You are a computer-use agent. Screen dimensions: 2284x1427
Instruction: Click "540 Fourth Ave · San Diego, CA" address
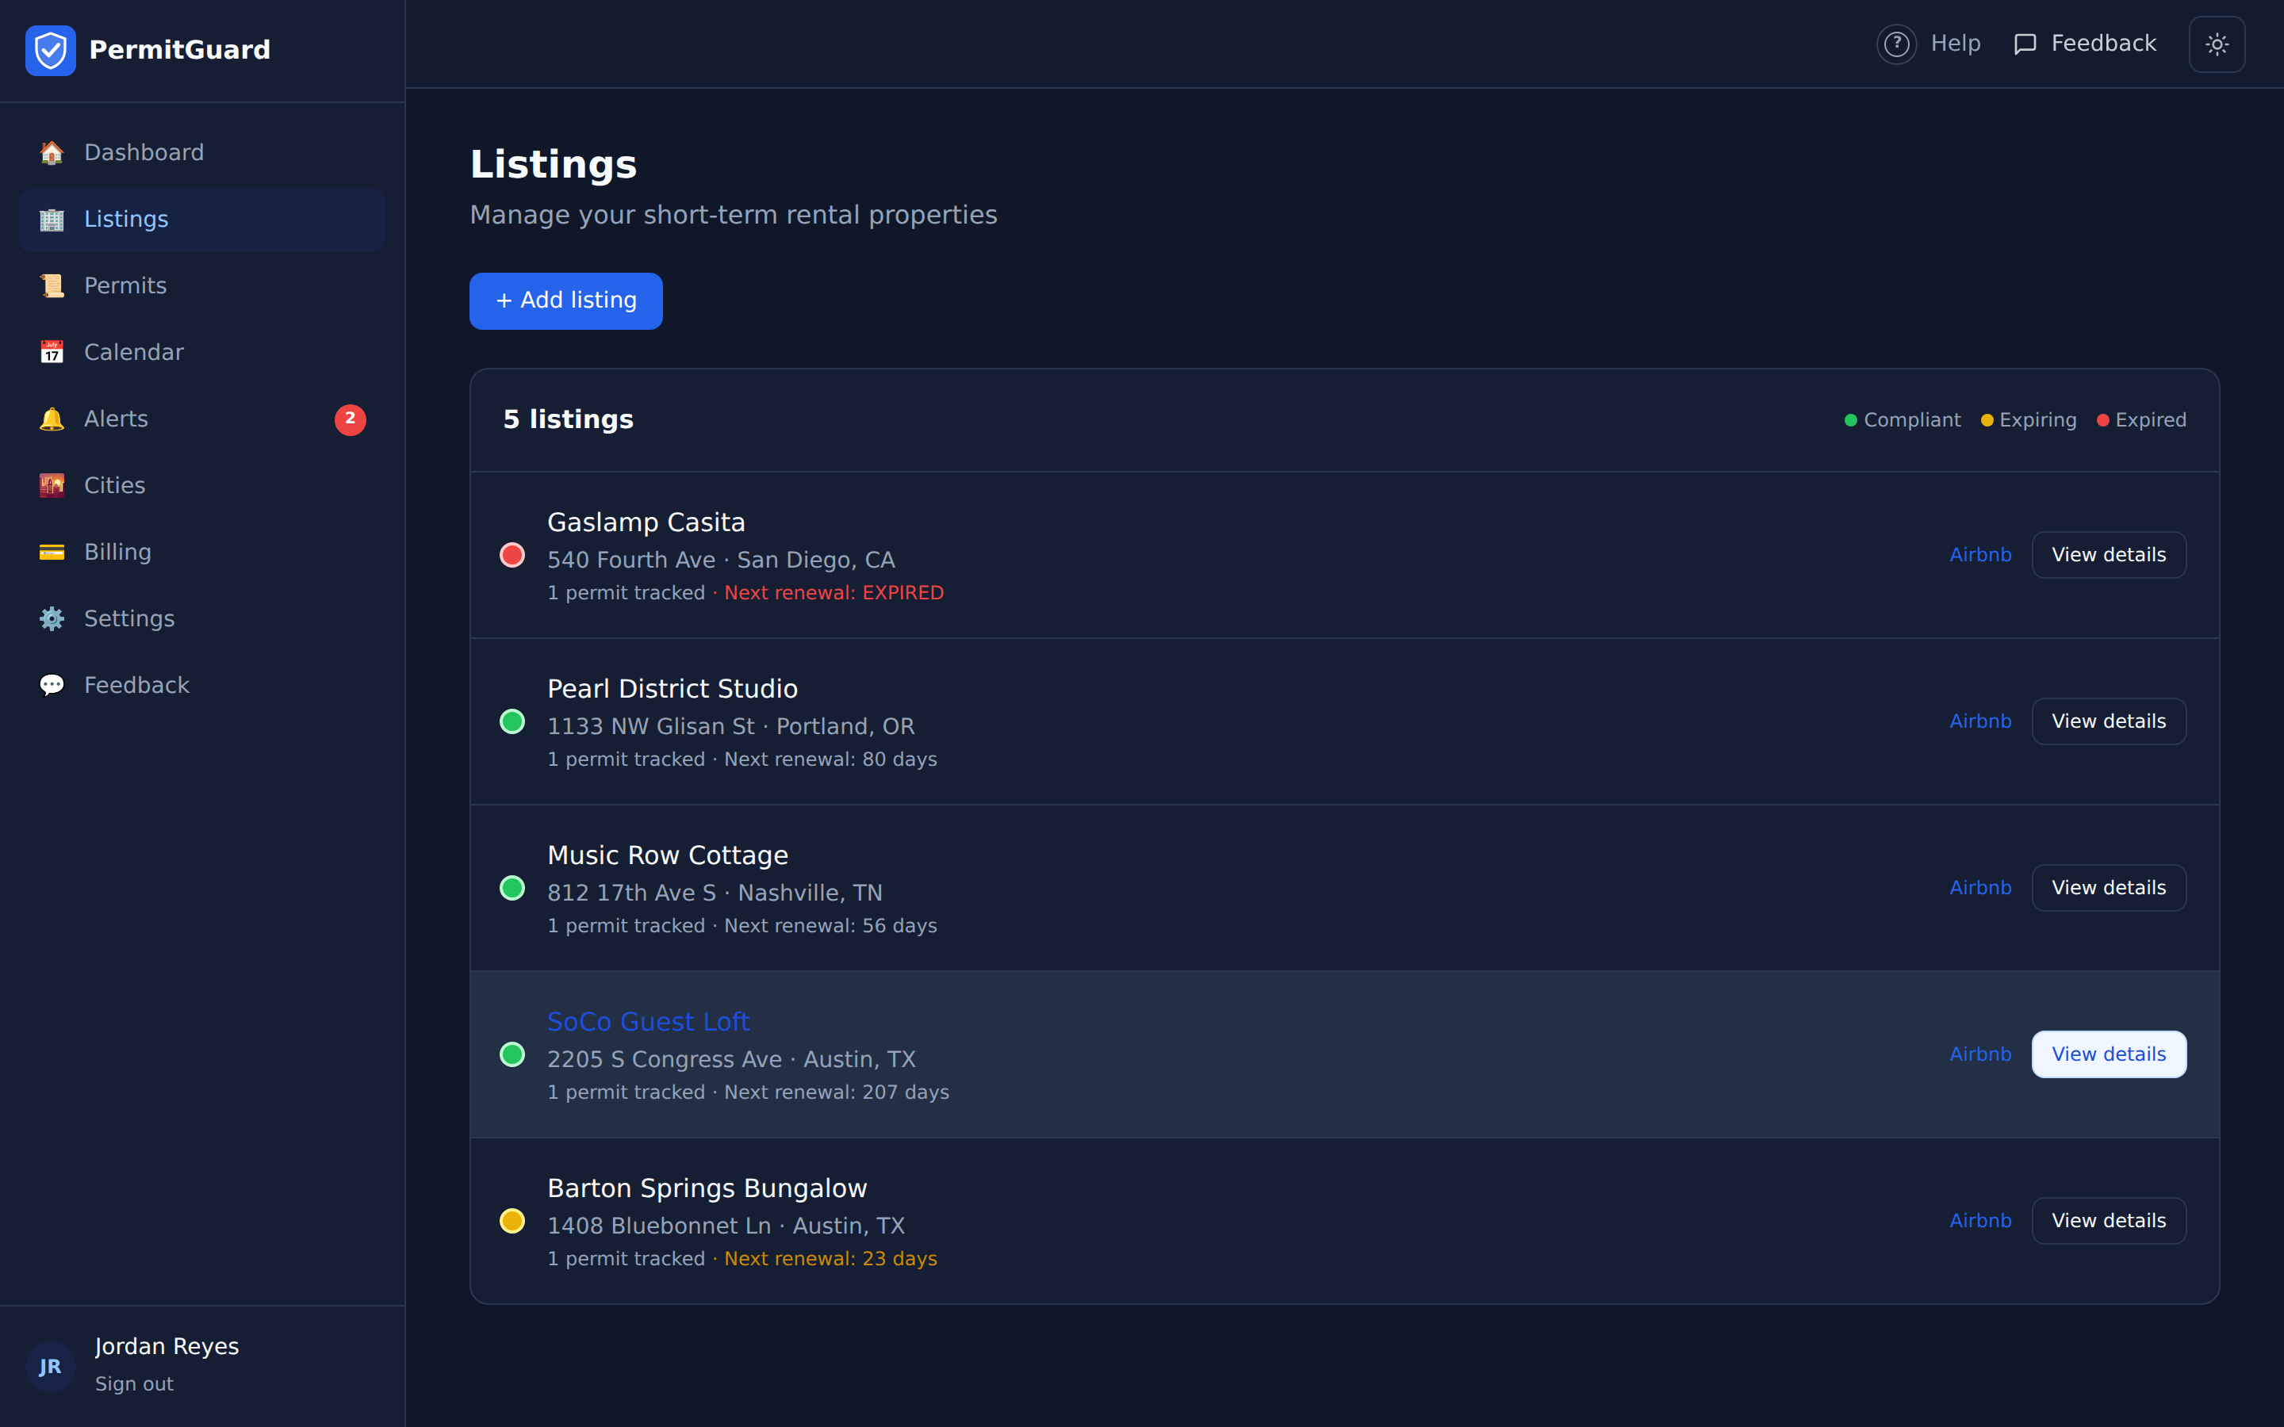(721, 560)
